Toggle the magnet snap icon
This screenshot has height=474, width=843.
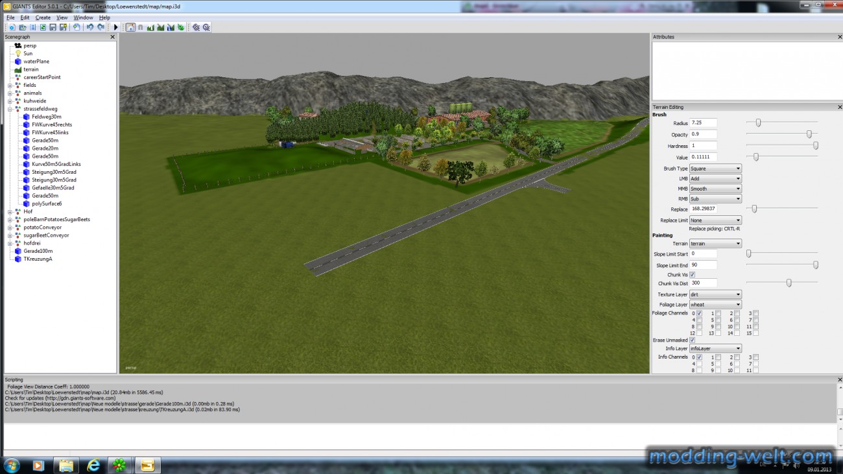coord(140,27)
